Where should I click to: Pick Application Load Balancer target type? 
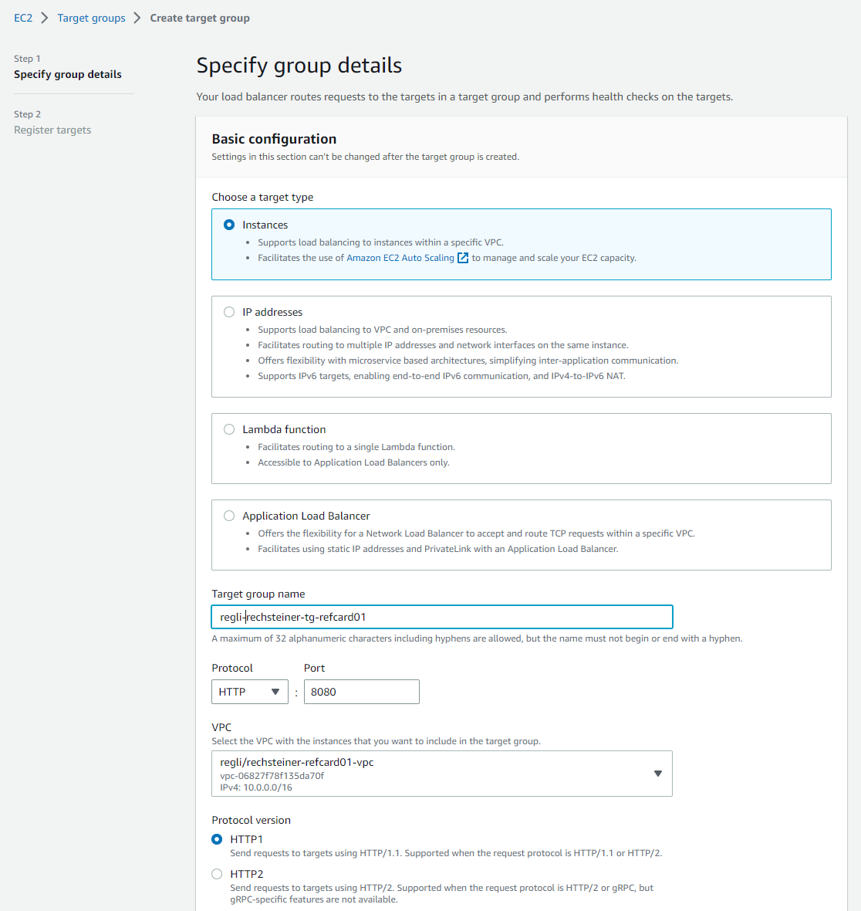pyautogui.click(x=229, y=516)
